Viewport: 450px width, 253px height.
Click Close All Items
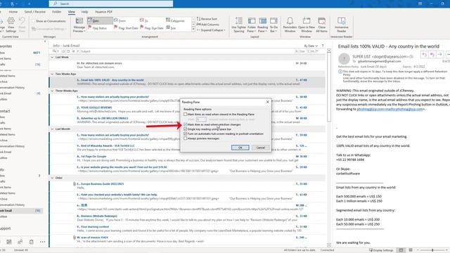click(322, 25)
